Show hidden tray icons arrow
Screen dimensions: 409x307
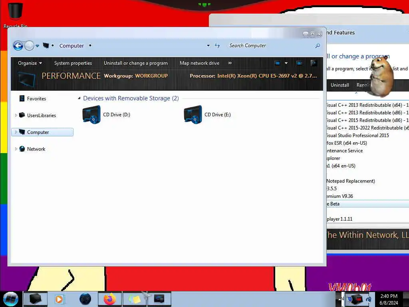coord(340,299)
